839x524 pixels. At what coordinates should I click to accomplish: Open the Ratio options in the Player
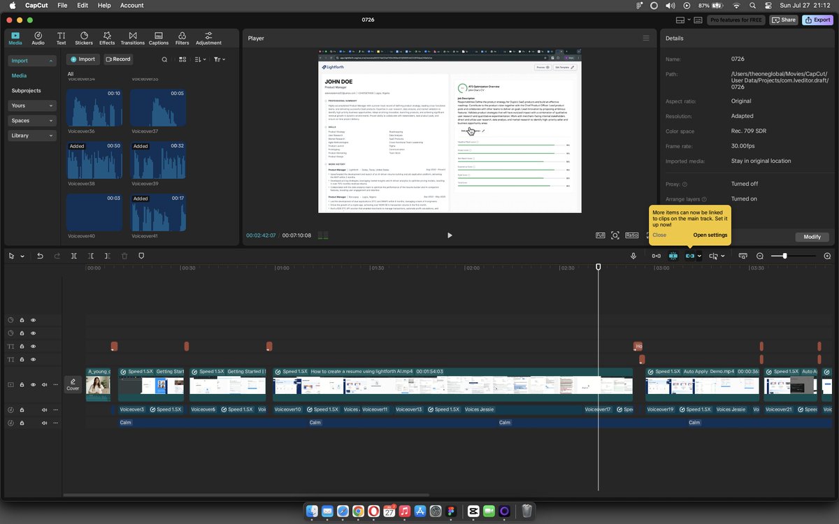tap(632, 235)
